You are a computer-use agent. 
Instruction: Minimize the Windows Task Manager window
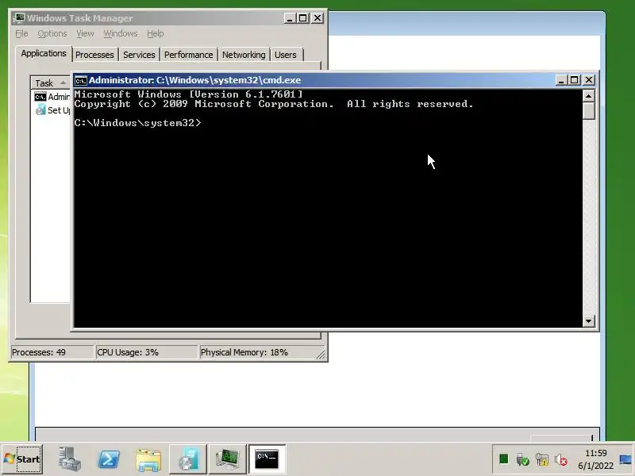tap(290, 18)
